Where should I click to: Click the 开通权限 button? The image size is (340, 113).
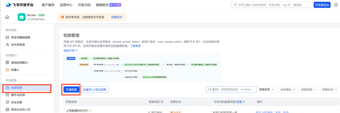pyautogui.click(x=71, y=89)
